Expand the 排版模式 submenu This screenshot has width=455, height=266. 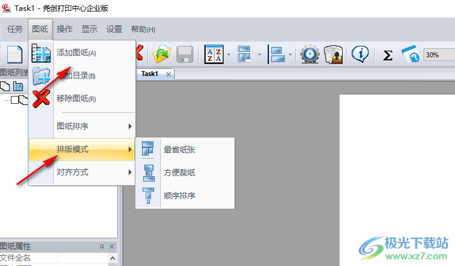pos(130,150)
